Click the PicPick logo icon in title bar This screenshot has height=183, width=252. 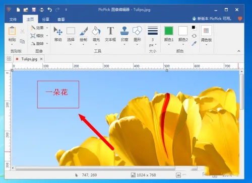[x=9, y=10]
